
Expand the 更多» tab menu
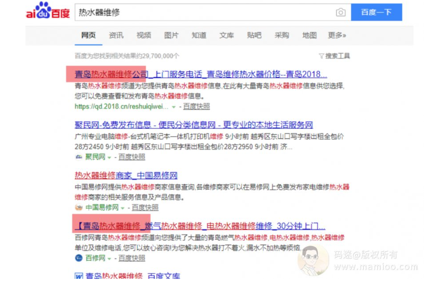pyautogui.click(x=337, y=35)
